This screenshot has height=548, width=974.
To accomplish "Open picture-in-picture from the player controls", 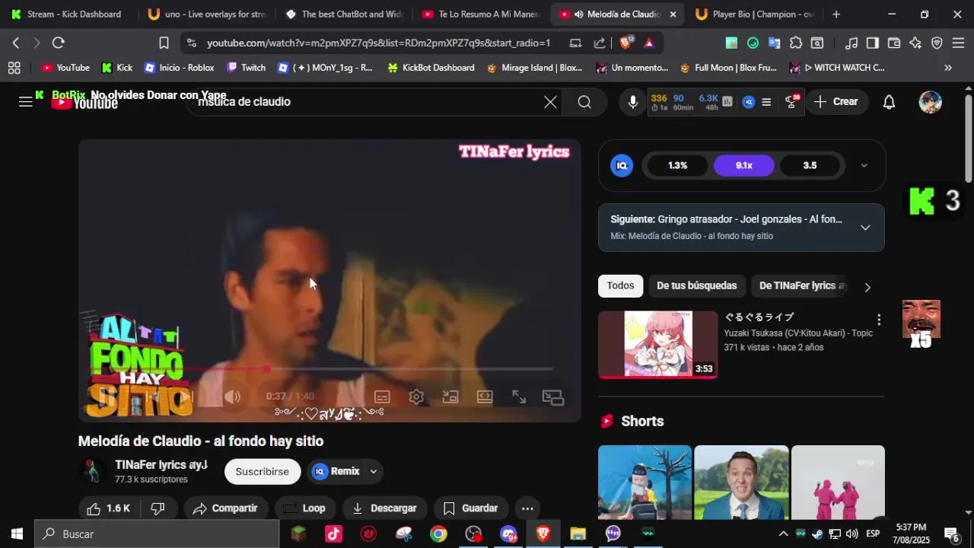I will click(553, 397).
